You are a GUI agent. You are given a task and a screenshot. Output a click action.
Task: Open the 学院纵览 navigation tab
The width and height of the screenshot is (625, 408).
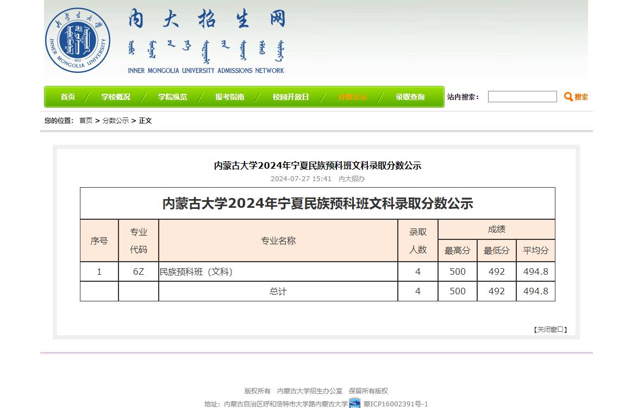pos(173,97)
